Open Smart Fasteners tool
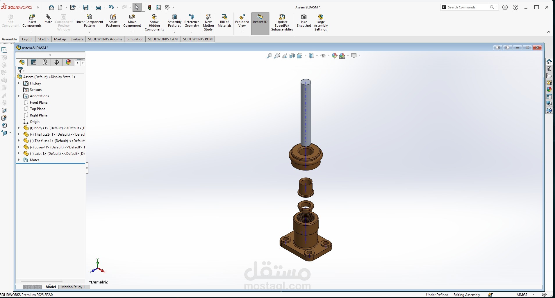 (x=113, y=21)
